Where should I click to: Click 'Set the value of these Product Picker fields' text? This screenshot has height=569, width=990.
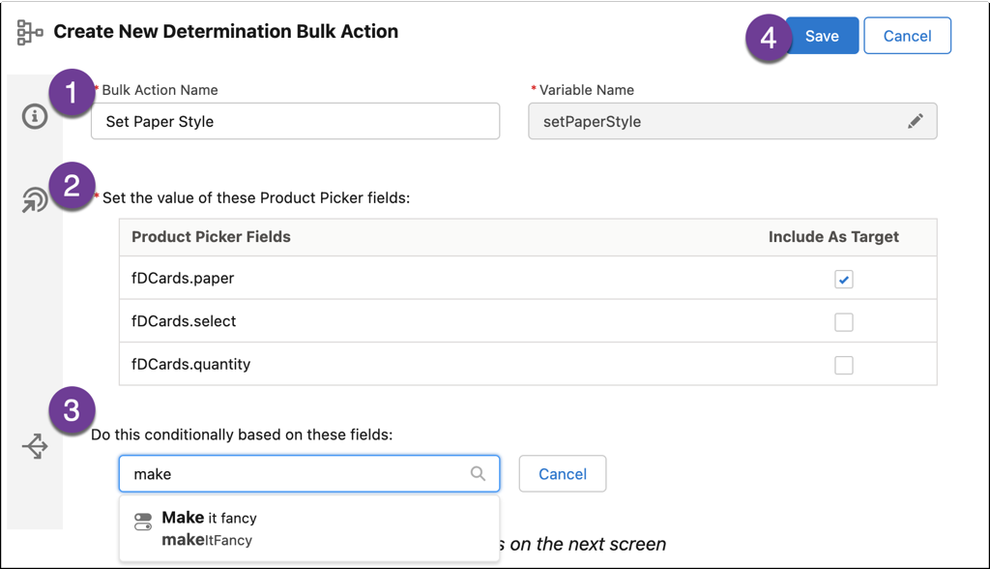click(x=256, y=197)
